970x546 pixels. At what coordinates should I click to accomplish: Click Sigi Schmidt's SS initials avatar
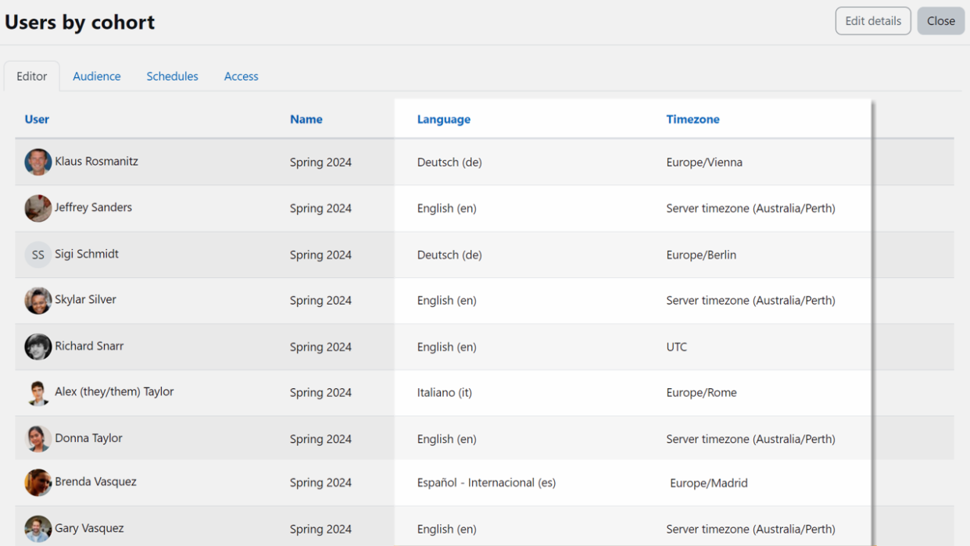38,255
